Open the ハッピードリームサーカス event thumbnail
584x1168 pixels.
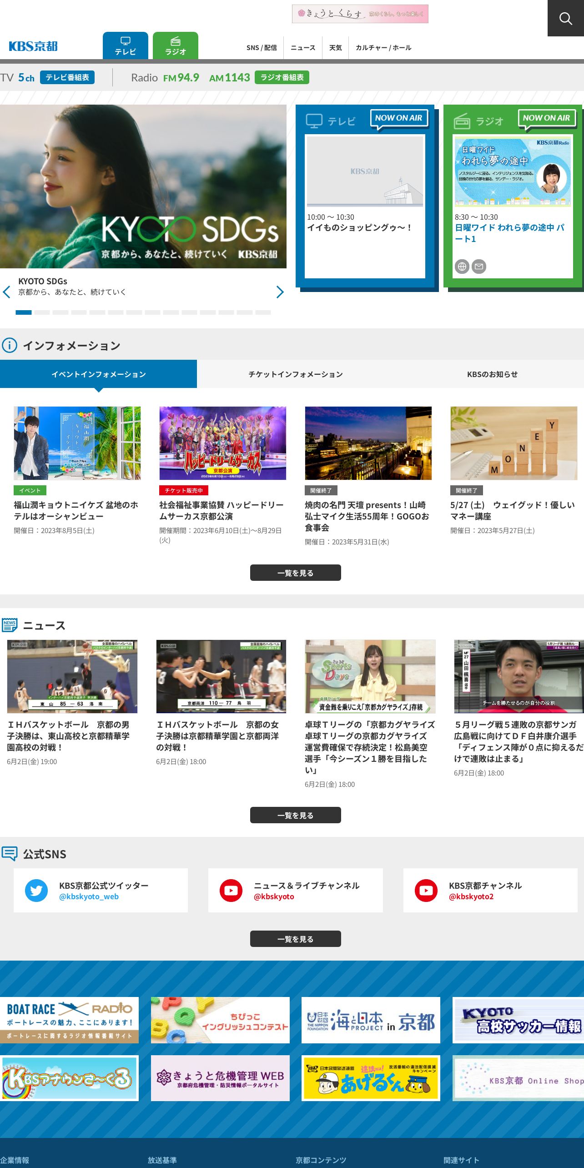click(223, 443)
